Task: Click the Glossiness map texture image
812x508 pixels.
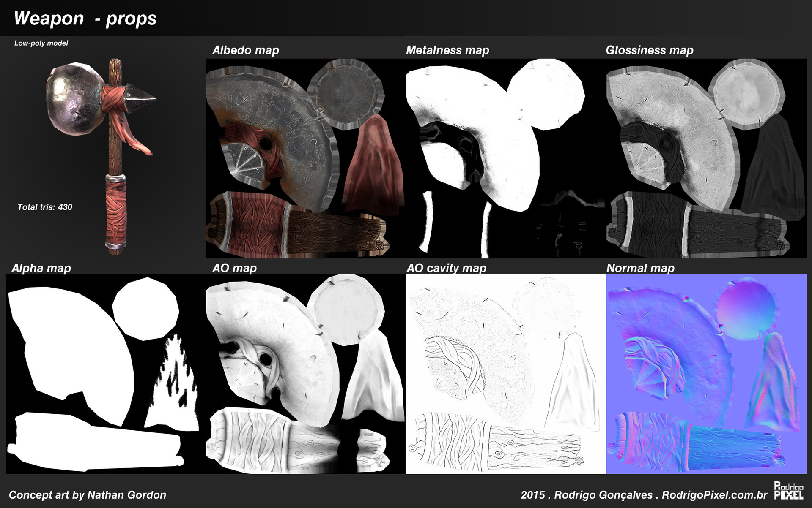Action: point(706,158)
